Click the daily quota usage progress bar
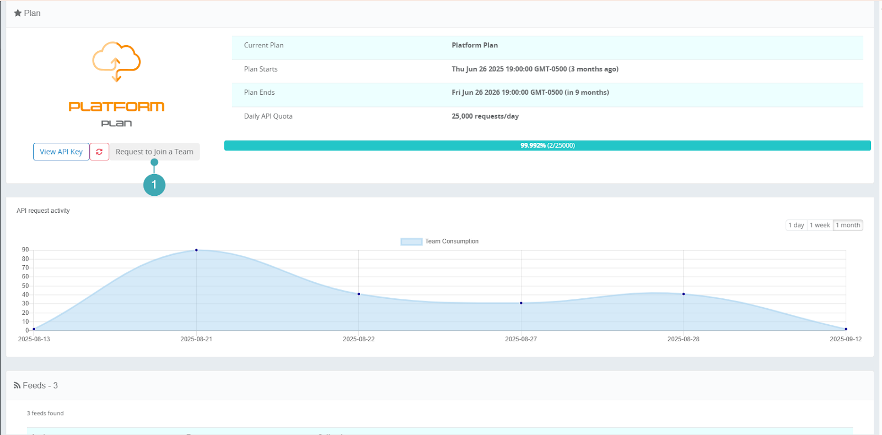Image resolution: width=882 pixels, height=435 pixels. click(x=547, y=146)
